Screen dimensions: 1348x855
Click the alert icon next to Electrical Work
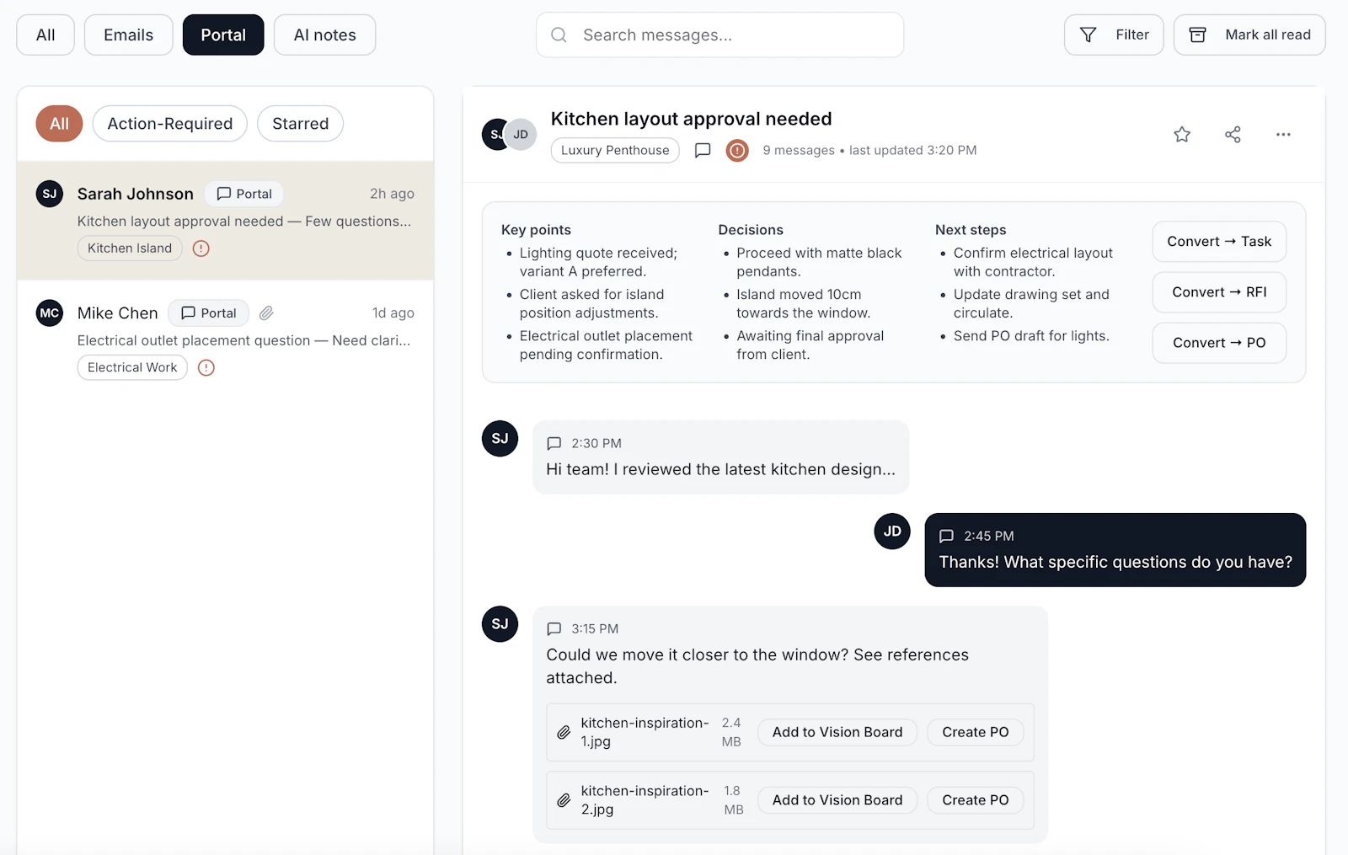[206, 368]
